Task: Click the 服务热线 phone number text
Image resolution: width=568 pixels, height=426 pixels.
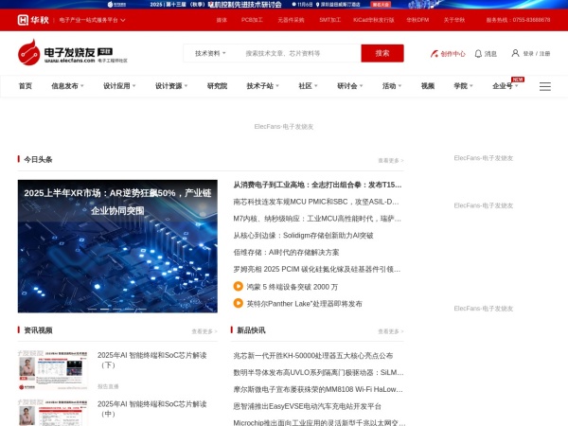Action: pyautogui.click(x=518, y=20)
